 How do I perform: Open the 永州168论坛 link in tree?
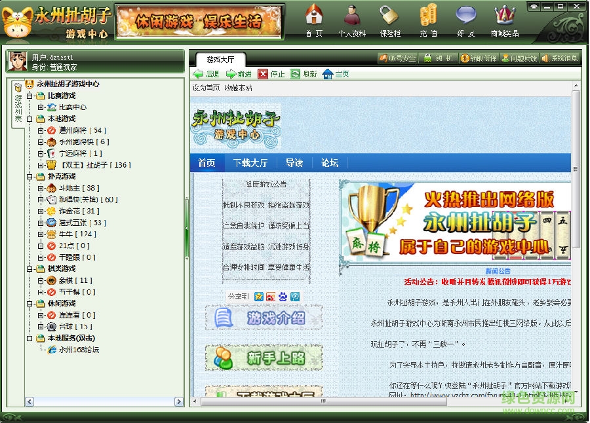(x=79, y=350)
